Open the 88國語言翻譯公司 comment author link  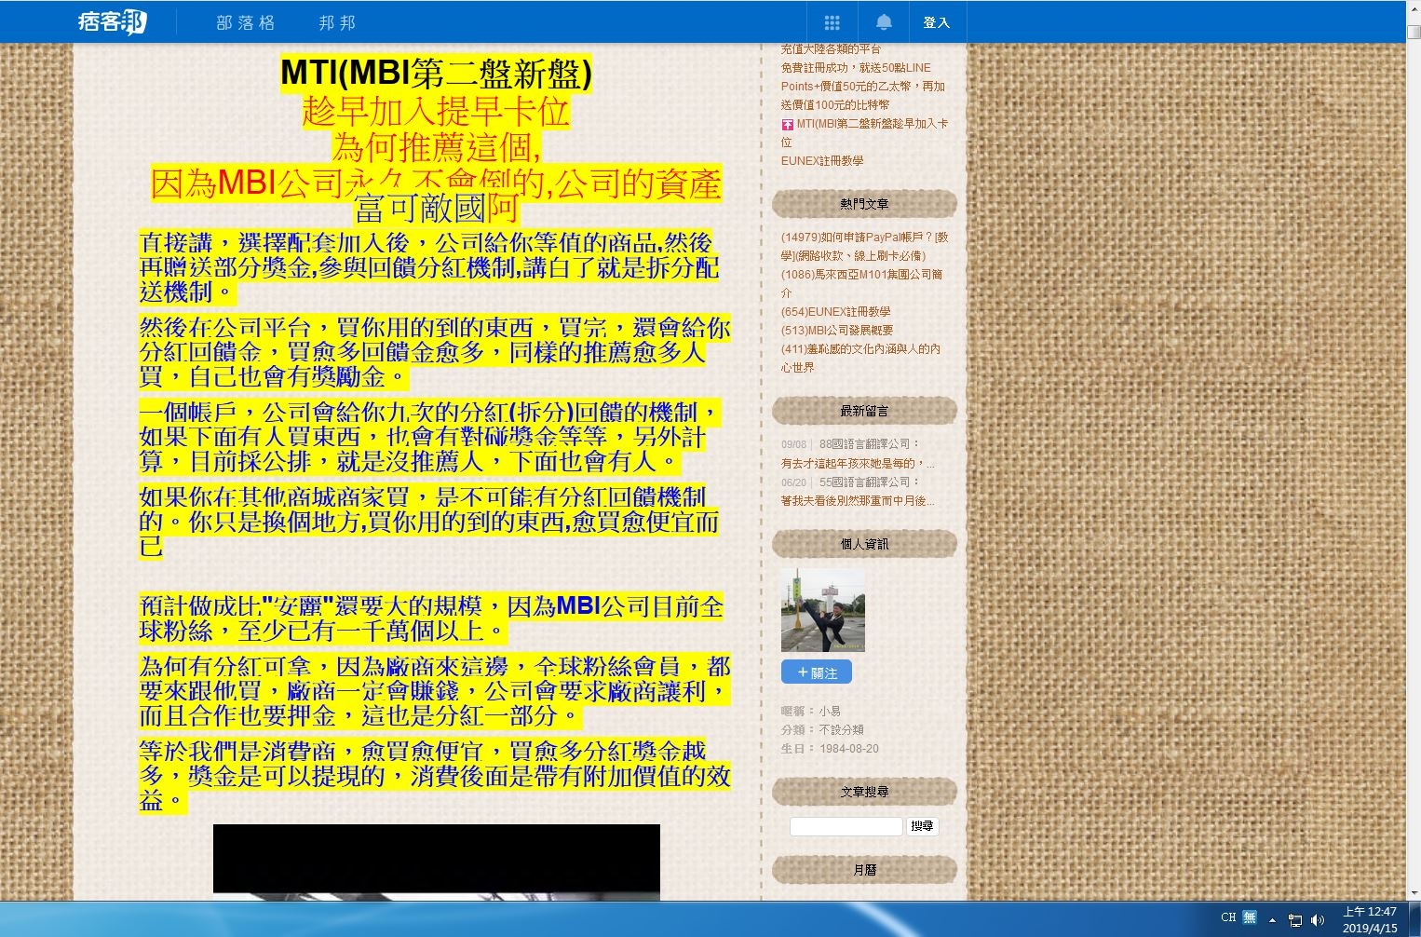(x=865, y=444)
